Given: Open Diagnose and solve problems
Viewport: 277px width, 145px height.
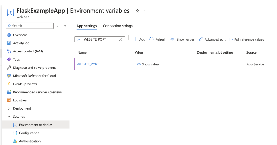Looking at the screenshot, I should (x=35, y=68).
